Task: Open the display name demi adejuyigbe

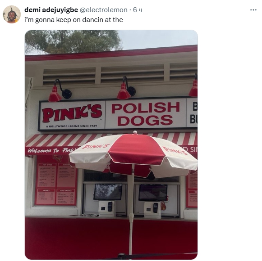Action: (51, 10)
